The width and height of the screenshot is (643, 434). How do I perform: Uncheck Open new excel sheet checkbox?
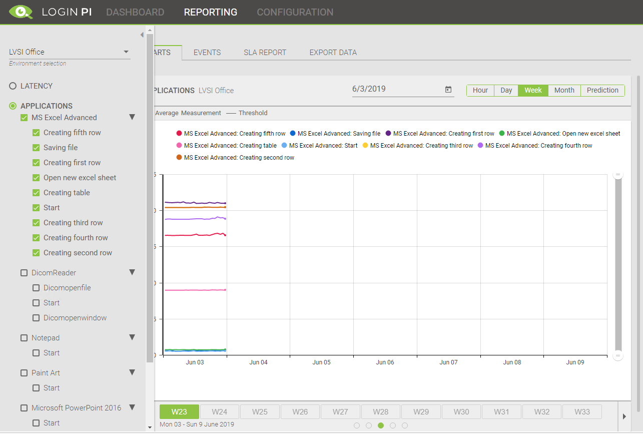[36, 178]
